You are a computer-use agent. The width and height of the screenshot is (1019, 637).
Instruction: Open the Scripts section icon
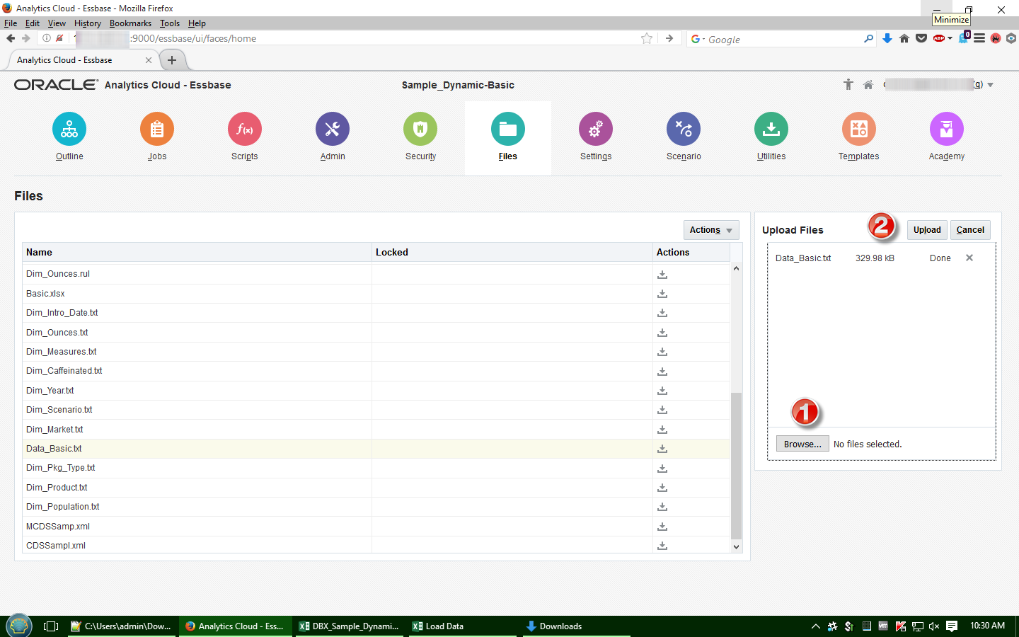click(x=245, y=129)
